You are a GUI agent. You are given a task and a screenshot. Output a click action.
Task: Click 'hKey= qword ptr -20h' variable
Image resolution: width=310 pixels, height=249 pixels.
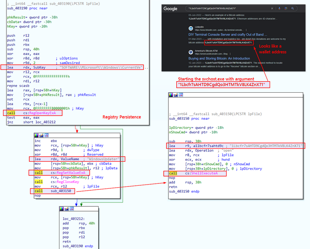(27, 27)
